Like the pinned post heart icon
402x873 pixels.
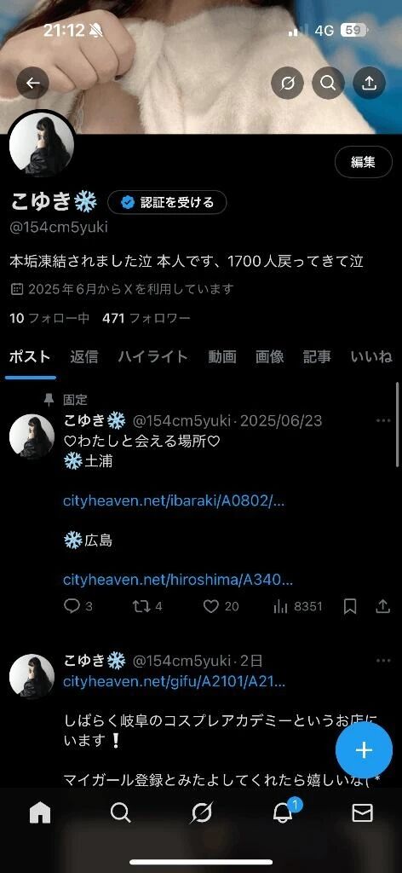click(x=210, y=606)
